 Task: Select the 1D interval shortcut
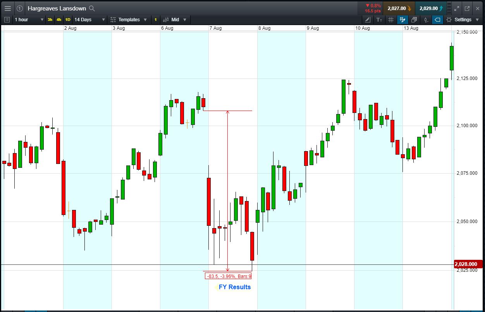[x=68, y=19]
